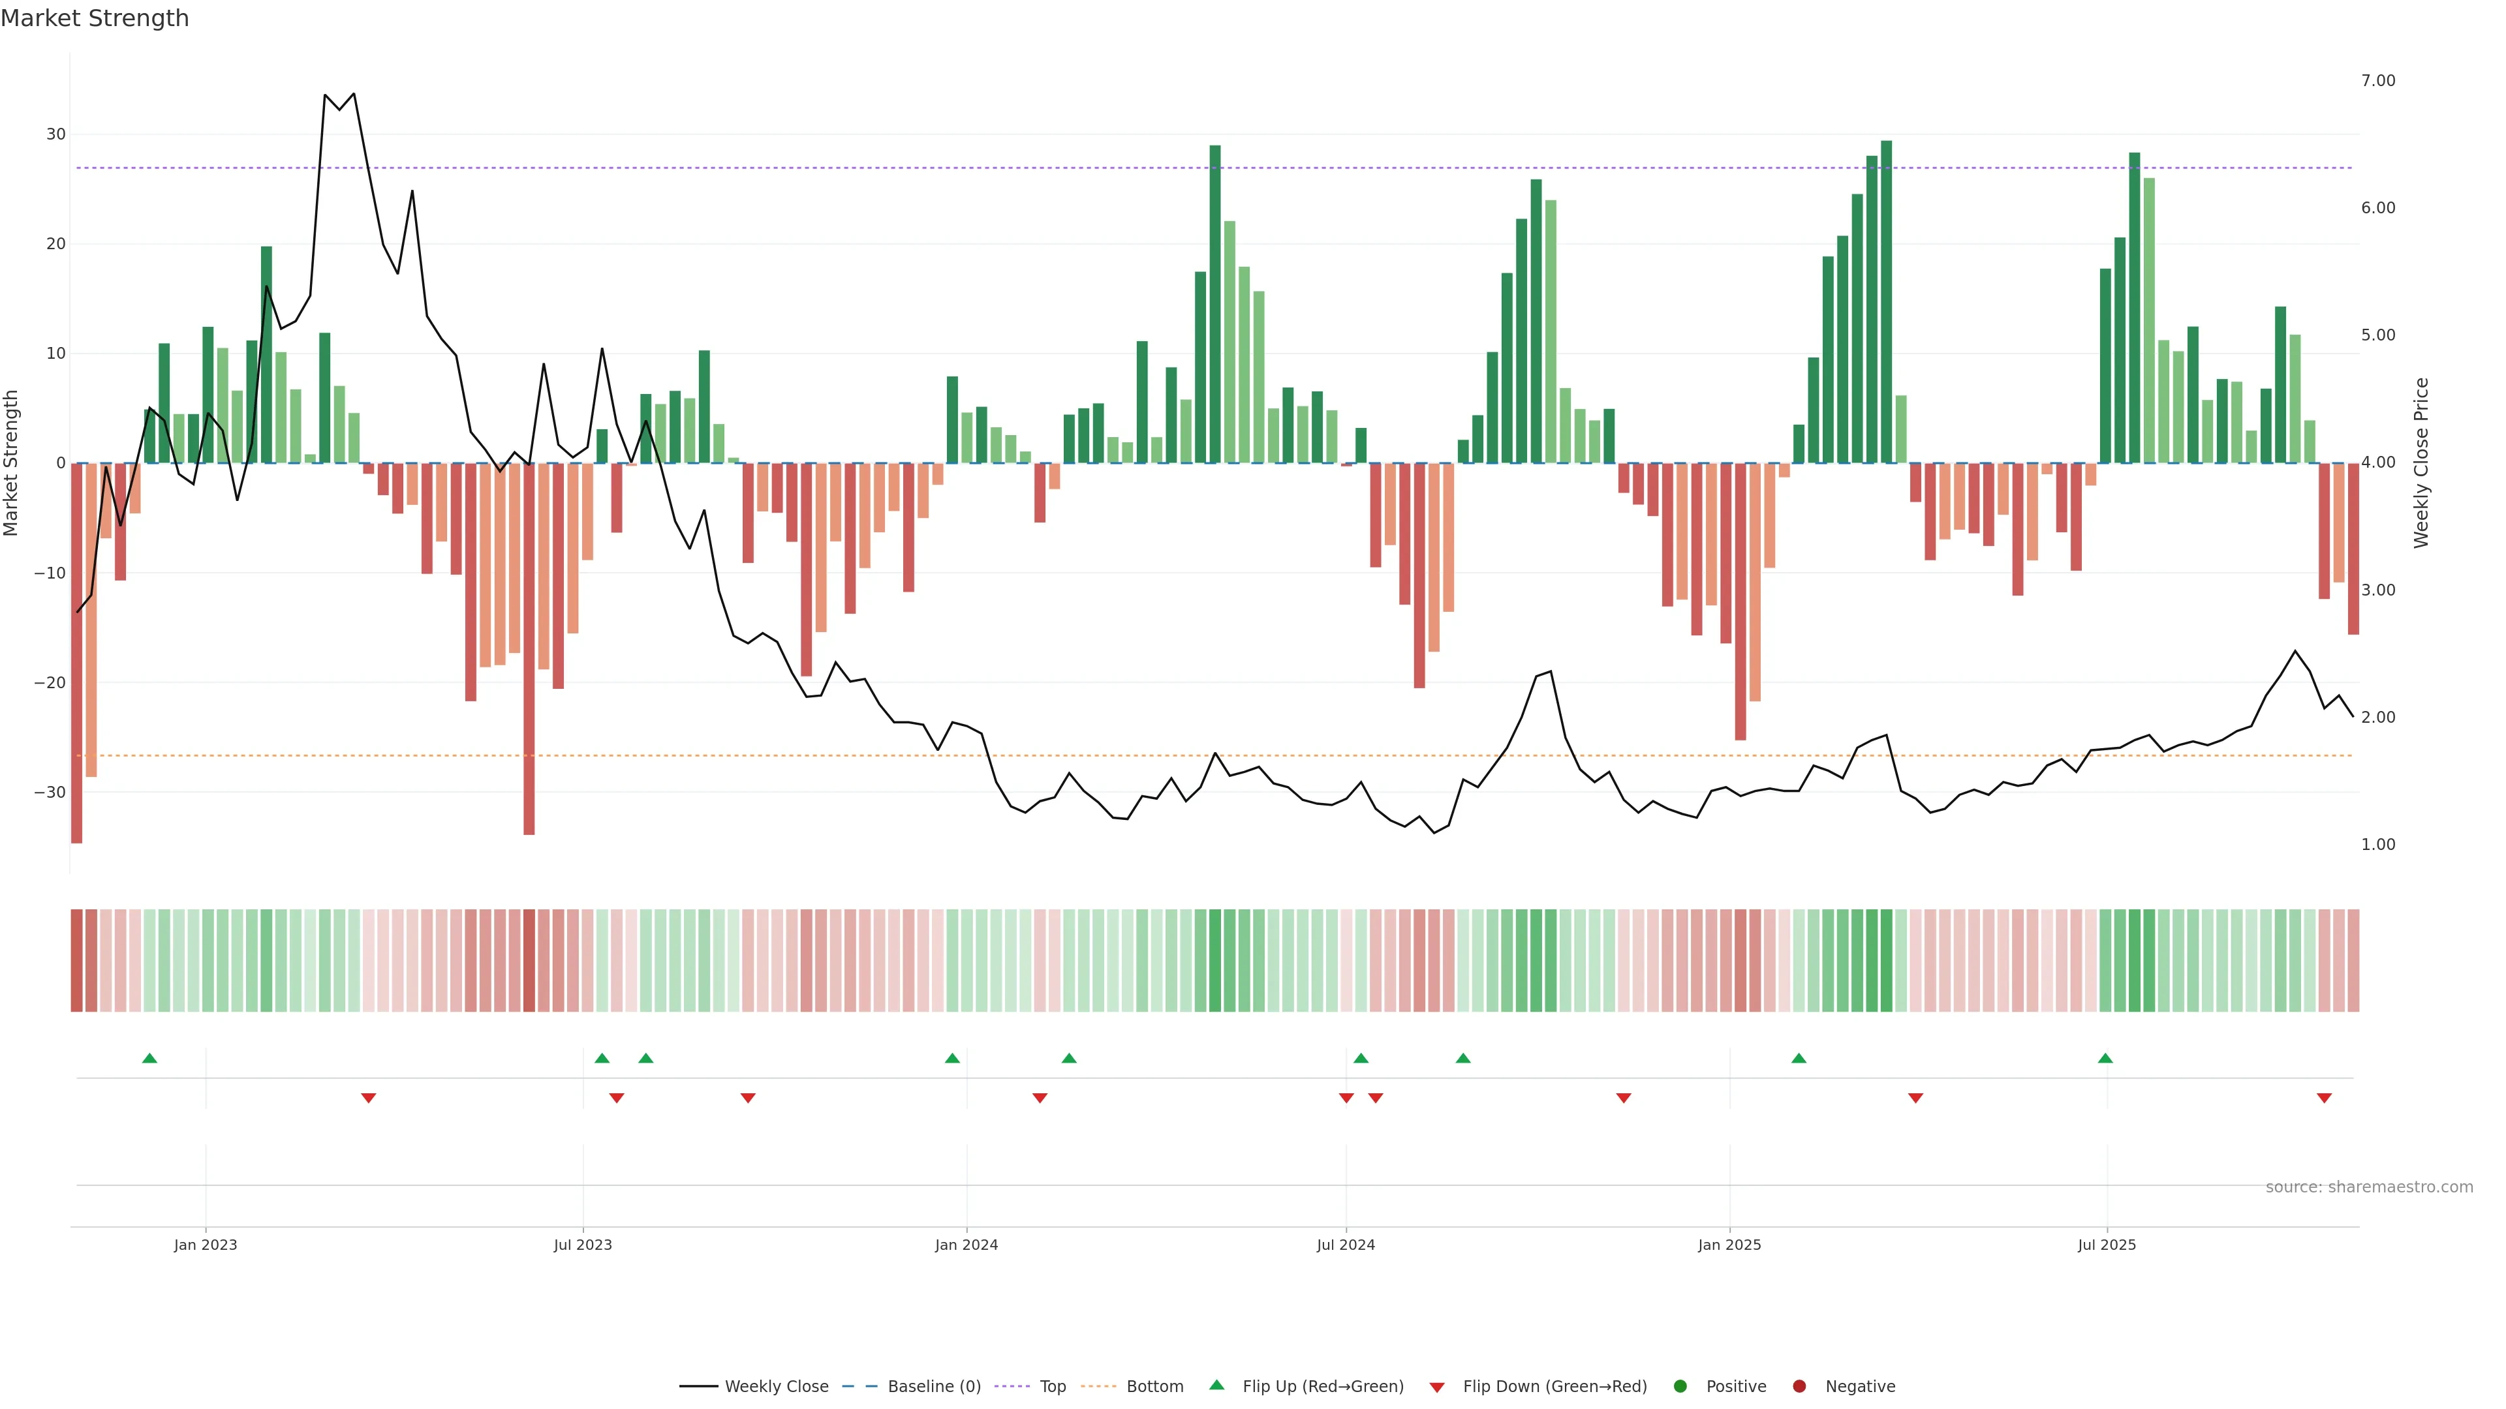Click the leftmost green flip-up triangle marker
The width and height of the screenshot is (2506, 1409).
coord(150,1058)
